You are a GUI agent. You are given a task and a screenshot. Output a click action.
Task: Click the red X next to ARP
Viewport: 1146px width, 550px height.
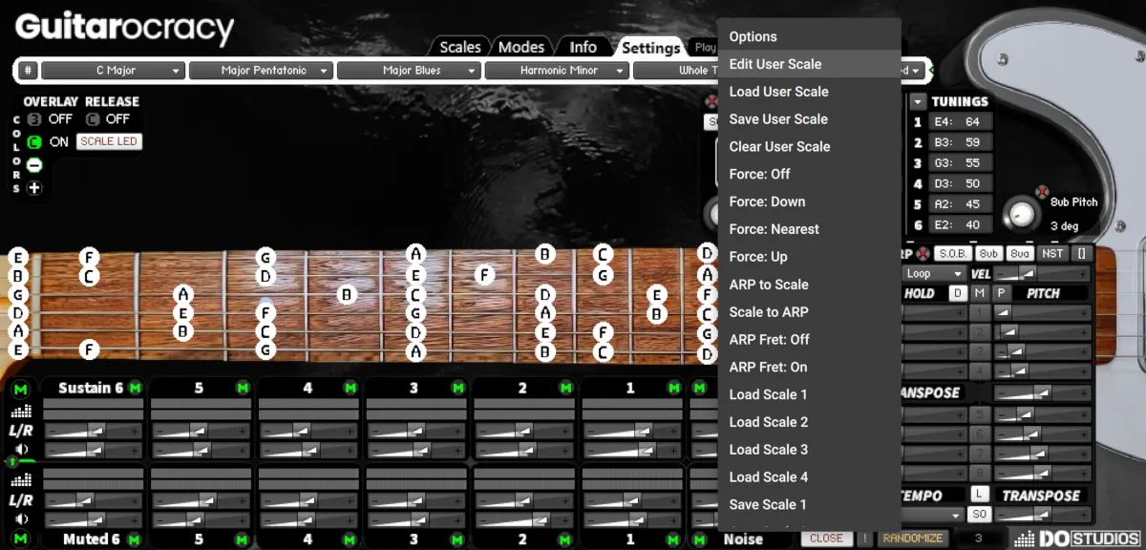point(923,254)
